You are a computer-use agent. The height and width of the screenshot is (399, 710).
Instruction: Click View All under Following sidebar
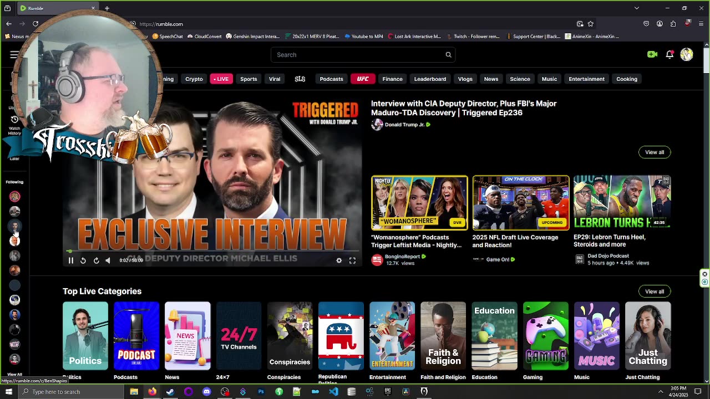point(14,375)
